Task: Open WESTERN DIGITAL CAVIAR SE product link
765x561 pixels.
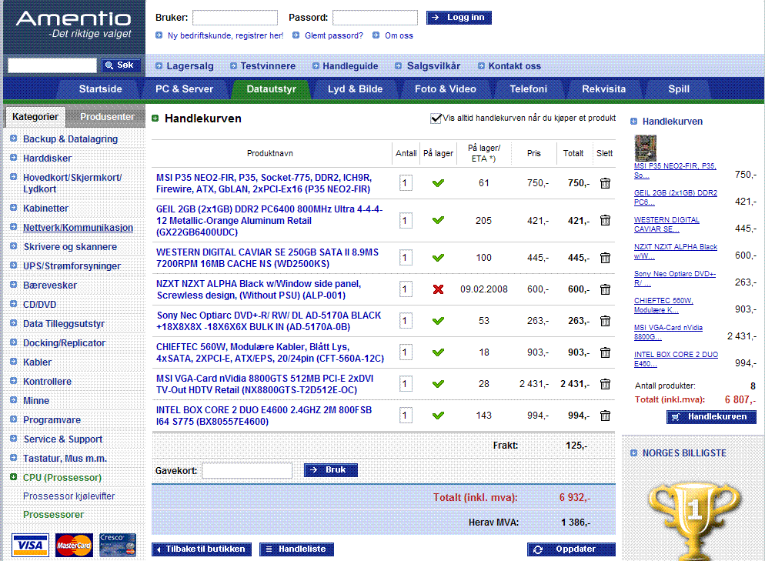Action: 267,258
